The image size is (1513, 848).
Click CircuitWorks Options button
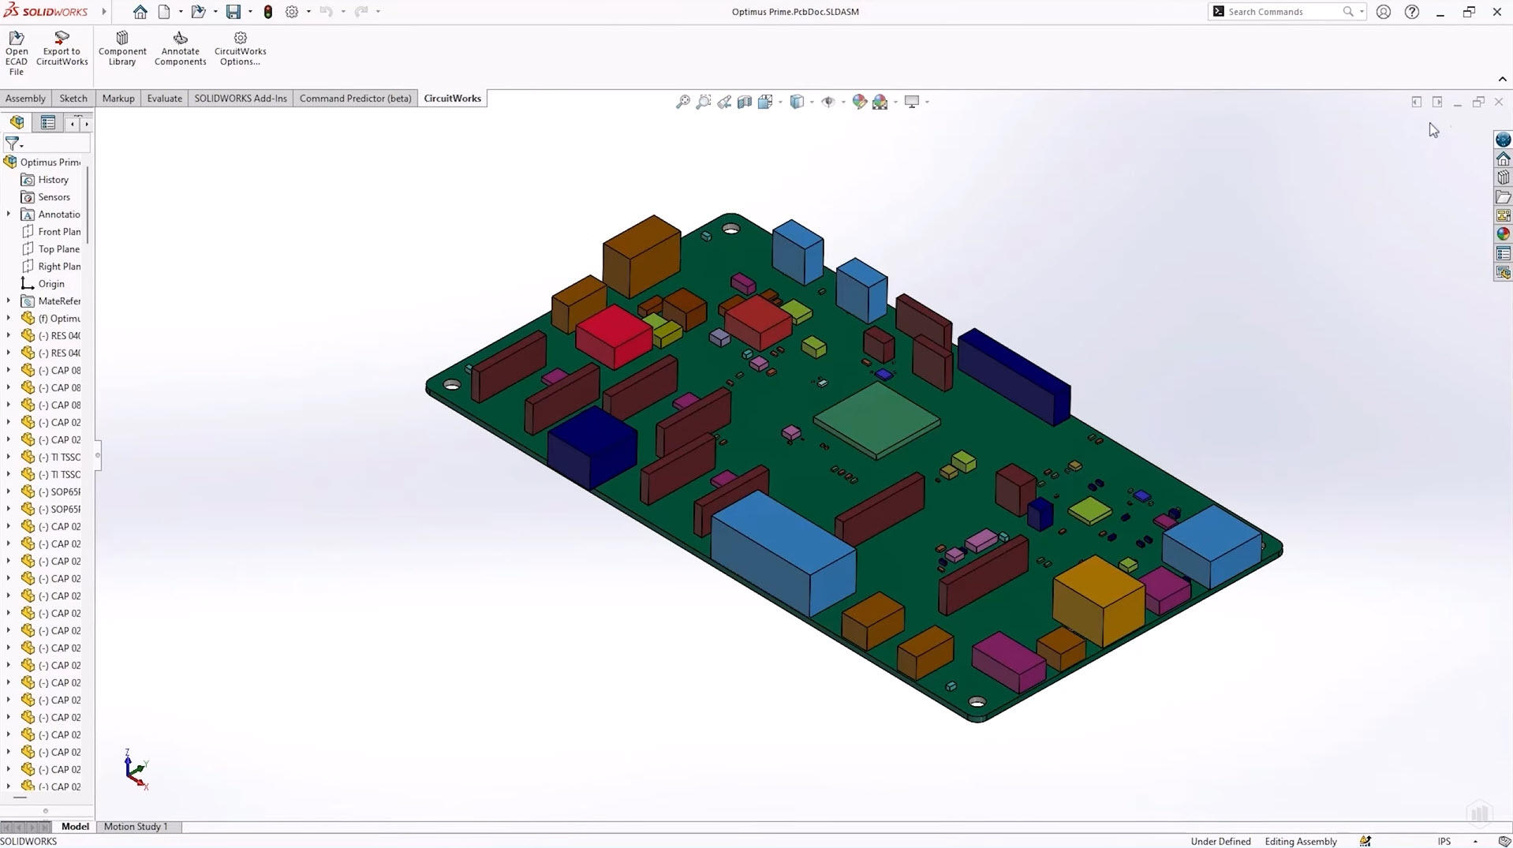241,49
